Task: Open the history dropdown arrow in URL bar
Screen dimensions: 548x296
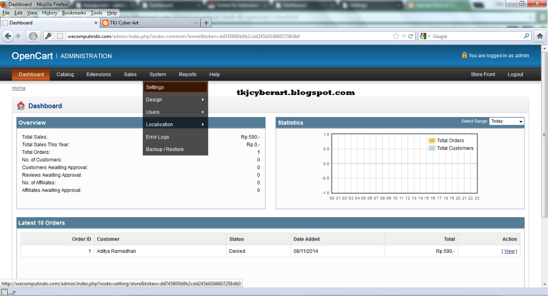Action: coord(404,36)
